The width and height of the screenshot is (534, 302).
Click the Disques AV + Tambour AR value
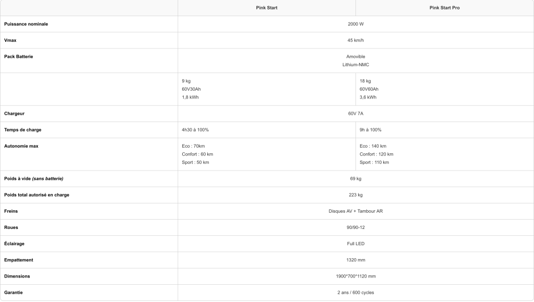click(355, 211)
